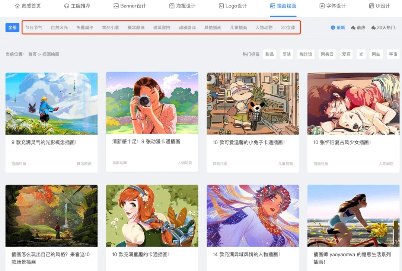Open article 14 款充满异域风情的人物插画

(246, 254)
